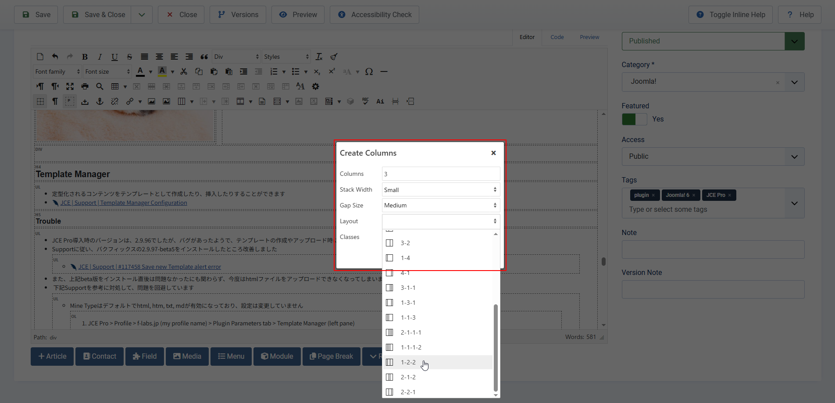Expand the Gap Size dropdown
The height and width of the screenshot is (403, 835).
pos(440,206)
